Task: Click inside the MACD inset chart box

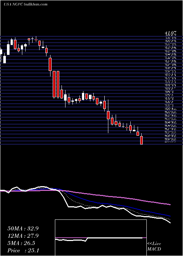Action: click(101, 238)
